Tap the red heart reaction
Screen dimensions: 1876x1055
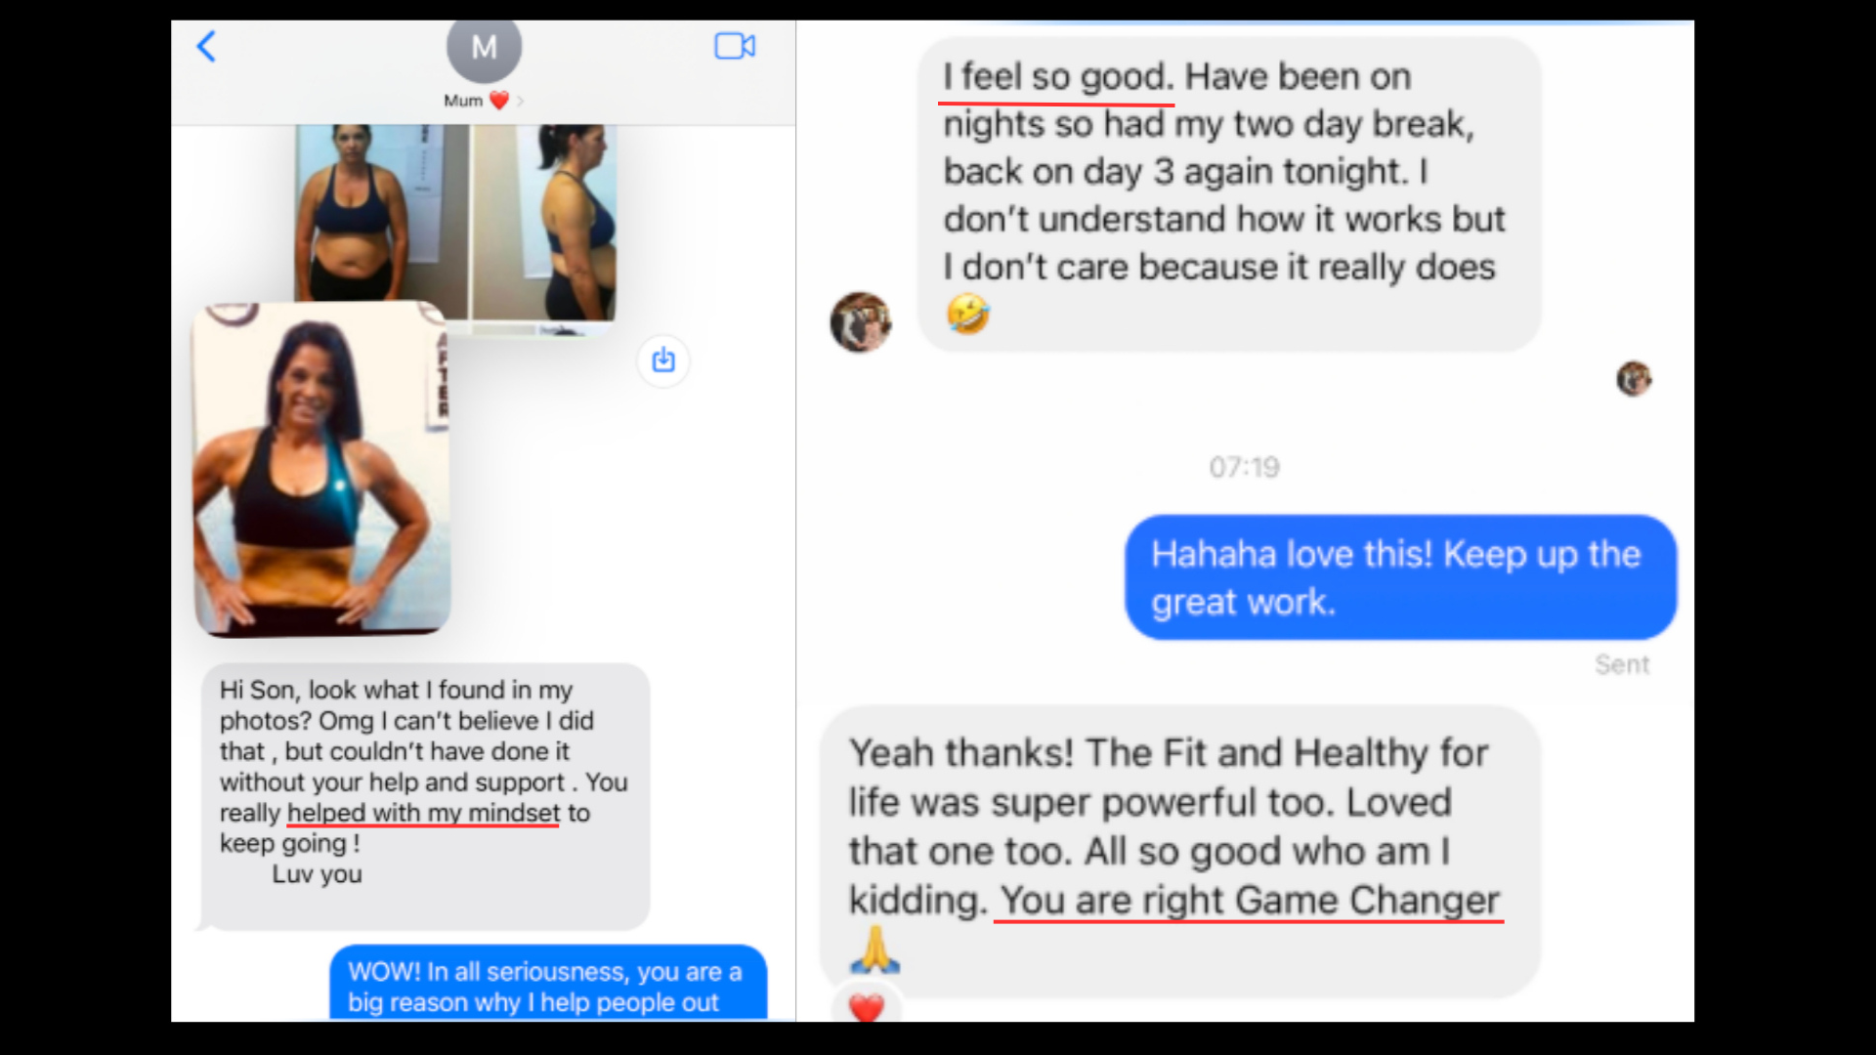click(867, 1006)
